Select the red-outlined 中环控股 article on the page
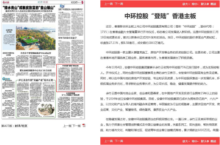Screen dimensions: 220x145 pos(70,78)
